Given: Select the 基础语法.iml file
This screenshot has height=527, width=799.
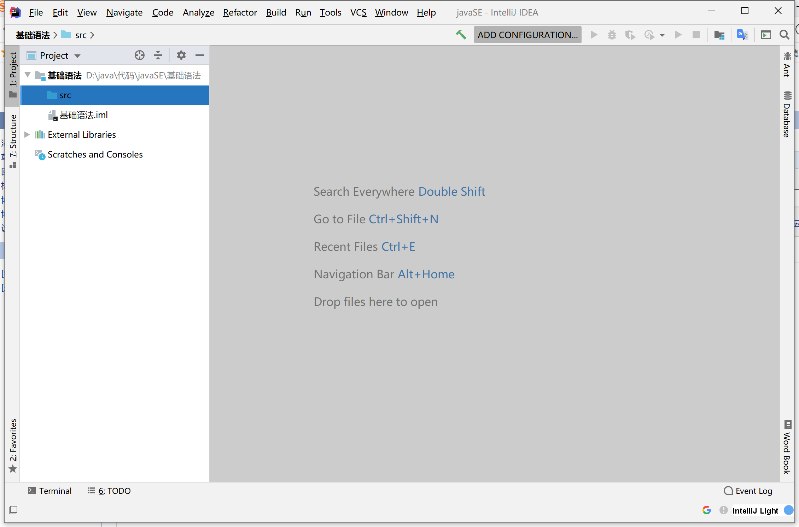Looking at the screenshot, I should tap(83, 115).
